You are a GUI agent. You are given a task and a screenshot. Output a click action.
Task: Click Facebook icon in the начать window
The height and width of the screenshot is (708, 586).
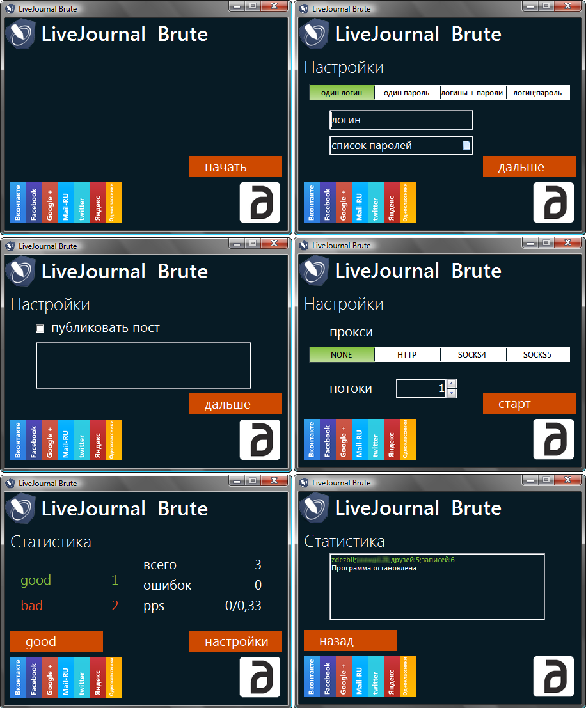pos(34,203)
